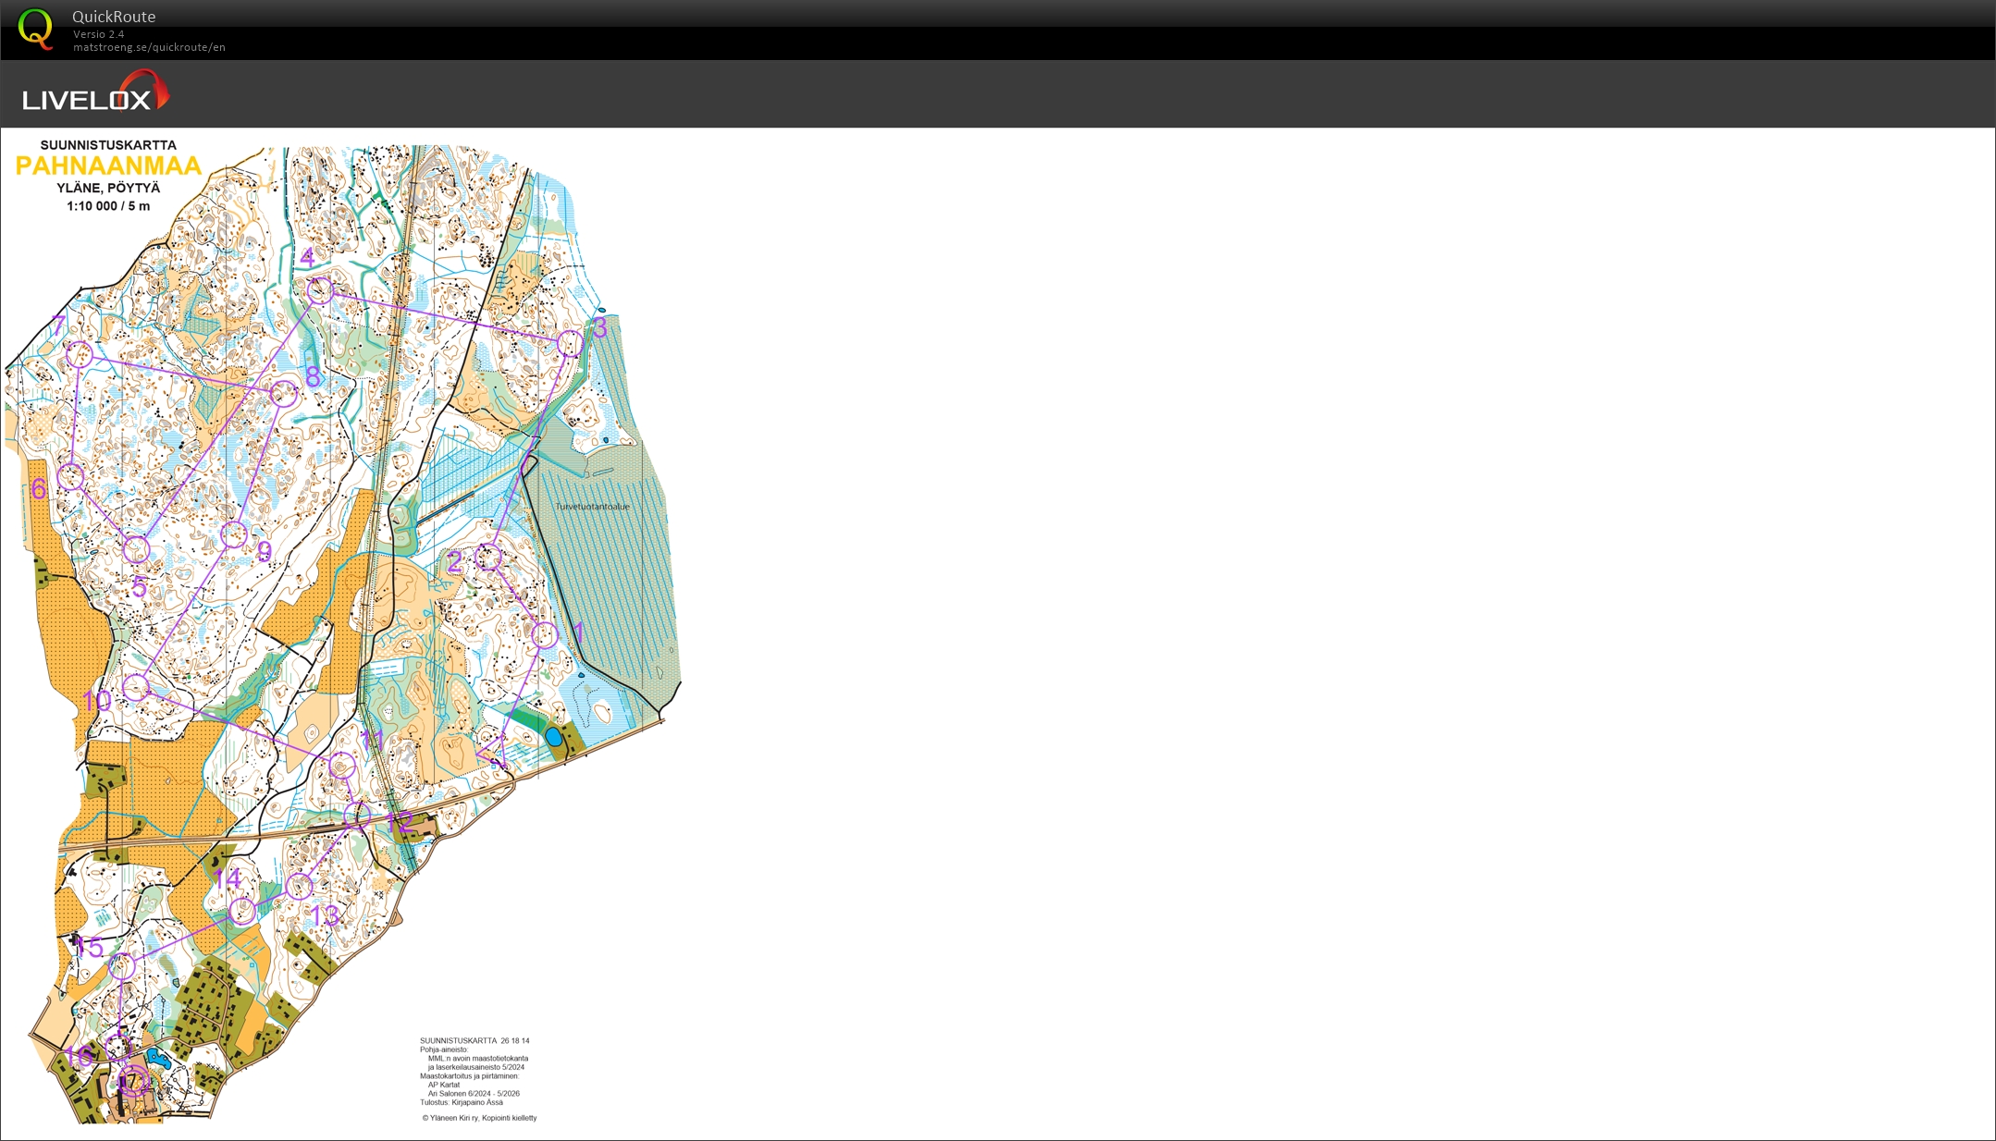This screenshot has height=1141, width=1996.
Task: Select control circle 14 on the course
Action: coord(242,912)
